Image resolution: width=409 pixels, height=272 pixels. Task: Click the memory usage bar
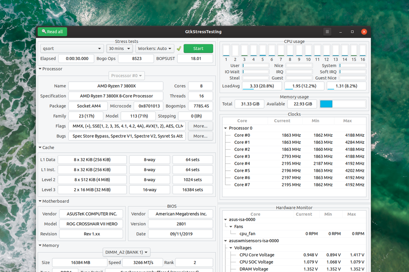[x=343, y=104]
